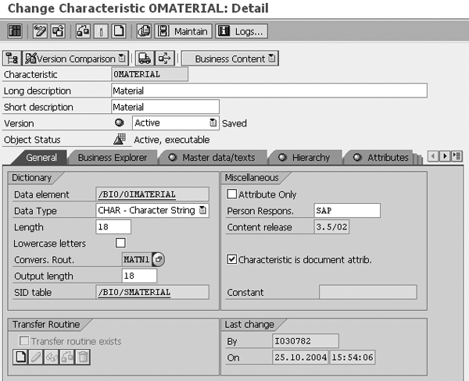469x381 pixels.
Task: Open the Data Type dropdown list
Action: (203, 211)
